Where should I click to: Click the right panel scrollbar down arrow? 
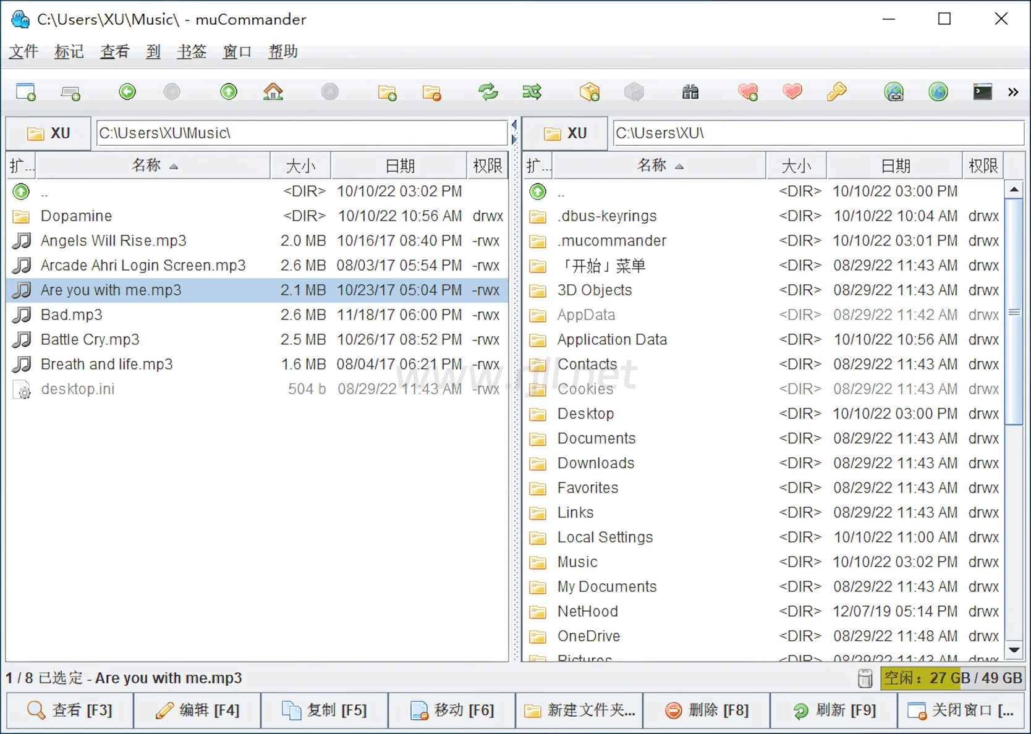[x=1014, y=650]
